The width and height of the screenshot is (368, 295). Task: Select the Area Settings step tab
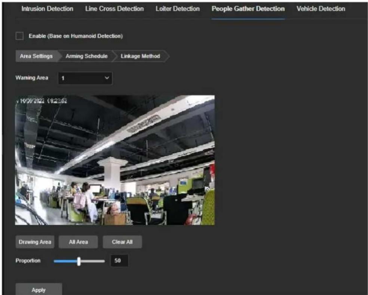point(36,56)
